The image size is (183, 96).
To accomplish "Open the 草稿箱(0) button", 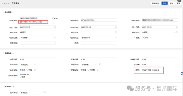I will (x=156, y=3).
